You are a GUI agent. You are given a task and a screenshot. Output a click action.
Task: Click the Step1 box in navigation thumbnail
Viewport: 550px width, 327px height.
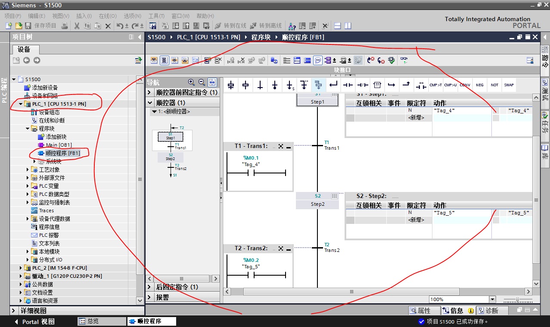[x=171, y=136]
